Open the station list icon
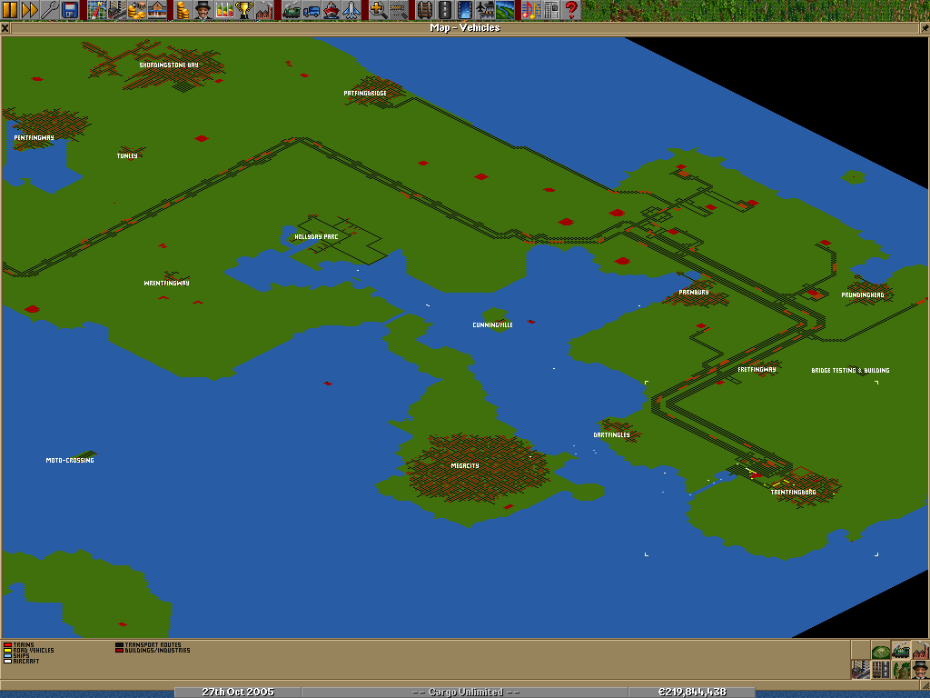 (157, 10)
